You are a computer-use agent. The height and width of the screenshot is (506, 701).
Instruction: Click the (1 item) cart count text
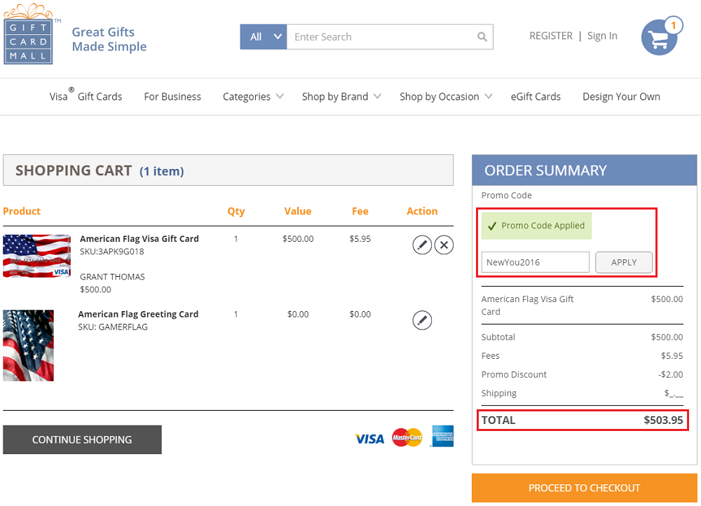tap(162, 171)
